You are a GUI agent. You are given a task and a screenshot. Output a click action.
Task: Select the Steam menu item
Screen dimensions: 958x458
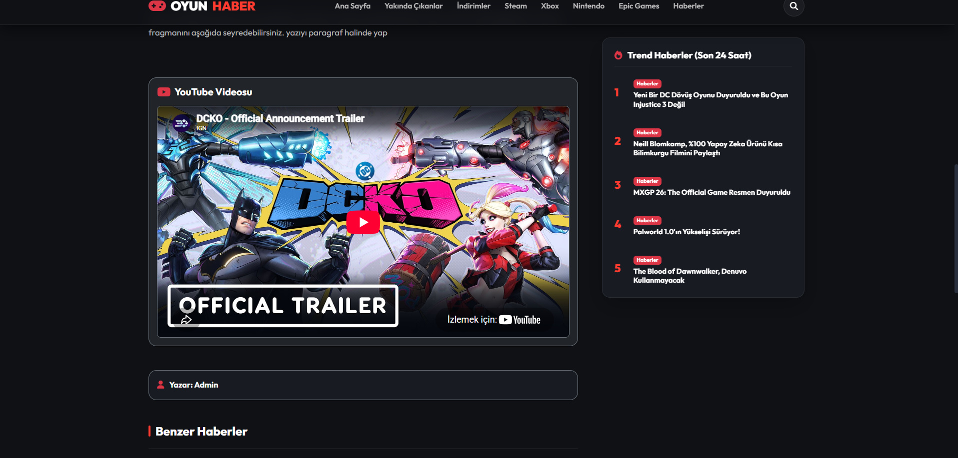click(x=515, y=6)
